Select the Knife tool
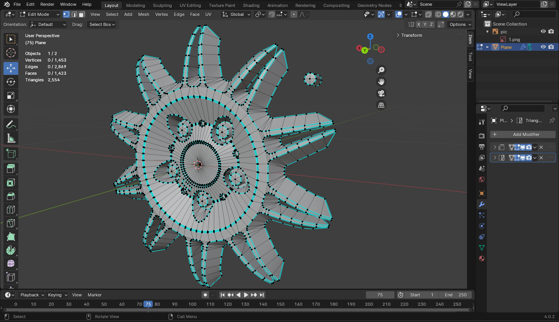This screenshot has width=559, height=322. [11, 223]
